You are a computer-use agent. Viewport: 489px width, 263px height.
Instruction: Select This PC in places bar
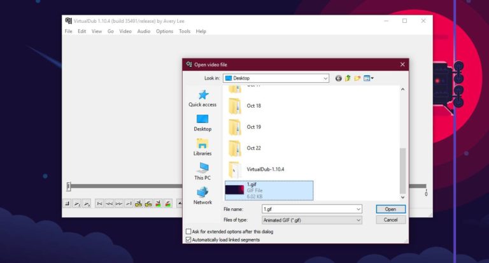202,171
